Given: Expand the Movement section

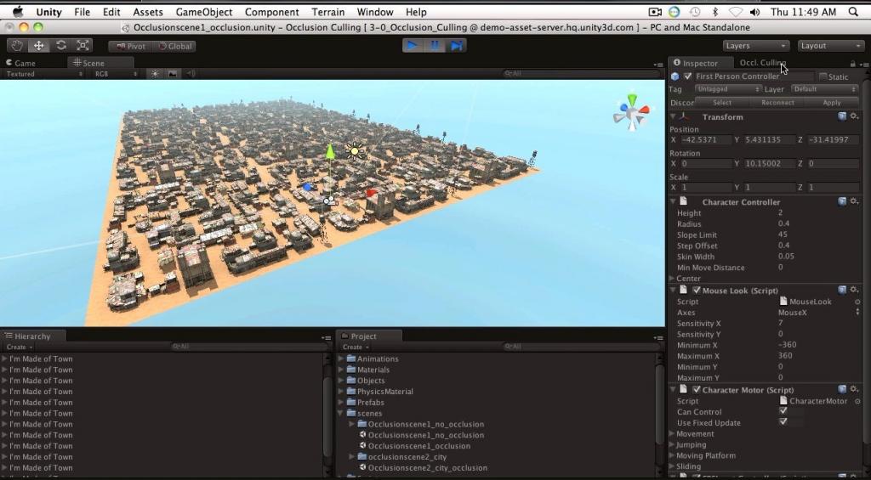Looking at the screenshot, I should pyautogui.click(x=672, y=433).
